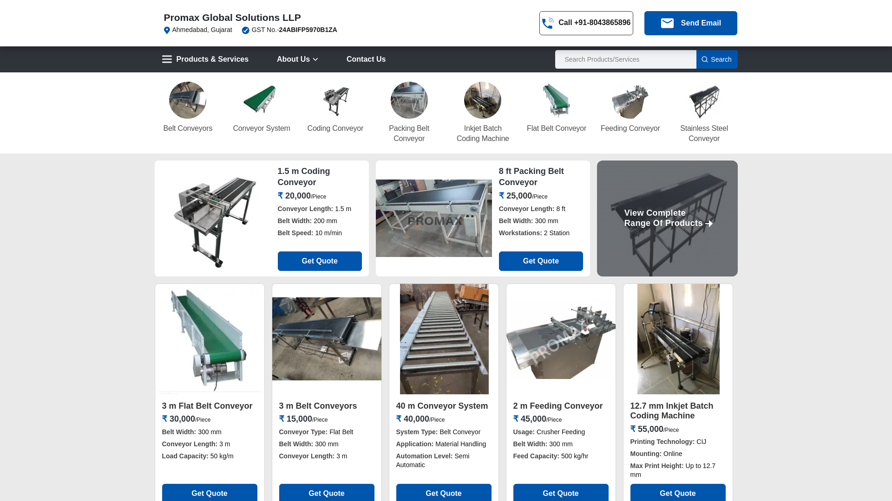Open Products & Services menu

pyautogui.click(x=205, y=59)
